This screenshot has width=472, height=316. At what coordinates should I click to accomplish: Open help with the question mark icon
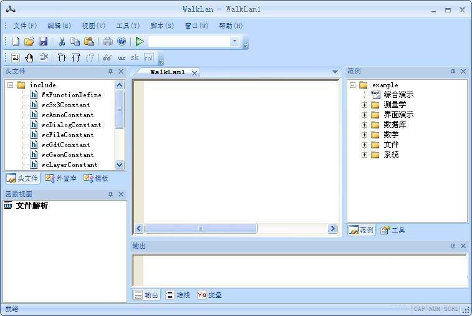click(x=122, y=41)
